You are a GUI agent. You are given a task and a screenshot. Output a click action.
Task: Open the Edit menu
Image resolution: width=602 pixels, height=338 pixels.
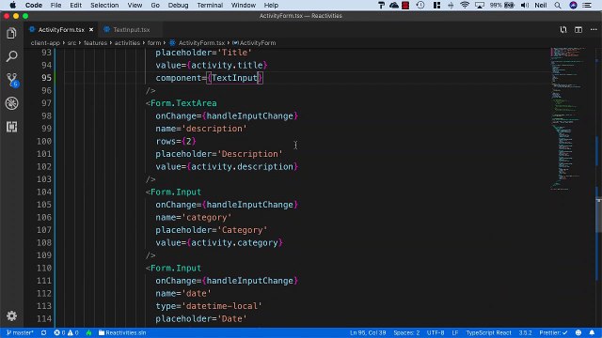click(75, 5)
